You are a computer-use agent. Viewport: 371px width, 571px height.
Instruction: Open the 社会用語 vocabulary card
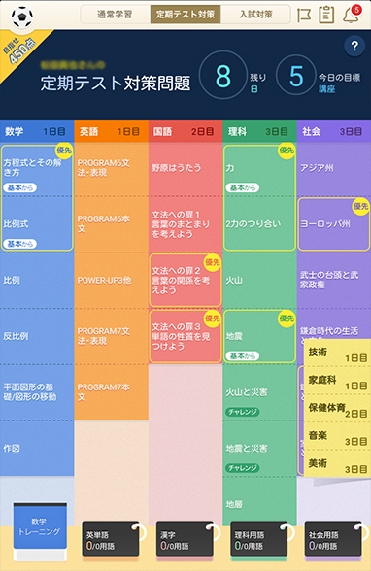(334, 540)
